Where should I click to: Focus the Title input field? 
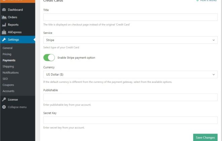[130, 17]
